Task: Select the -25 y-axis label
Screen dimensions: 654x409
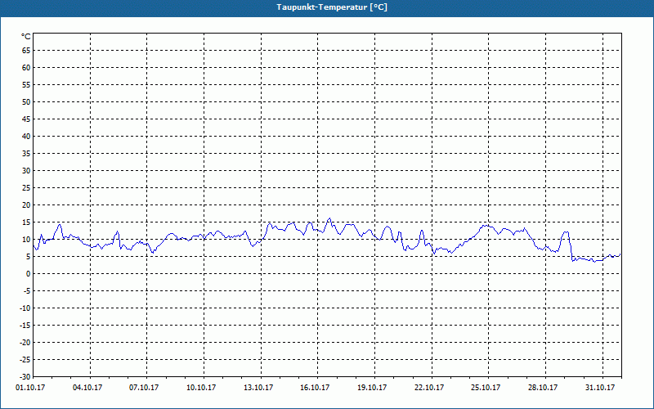Action: pos(25,359)
